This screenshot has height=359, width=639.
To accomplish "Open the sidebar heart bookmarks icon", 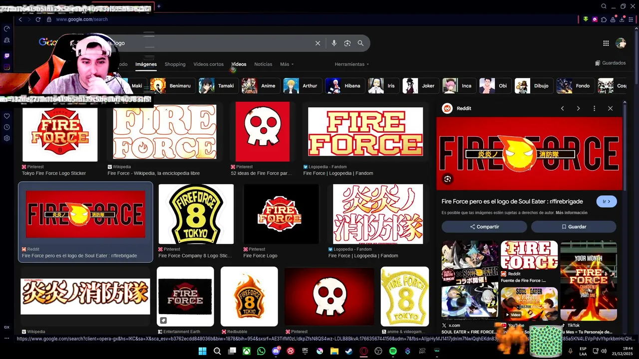I will (x=6, y=116).
